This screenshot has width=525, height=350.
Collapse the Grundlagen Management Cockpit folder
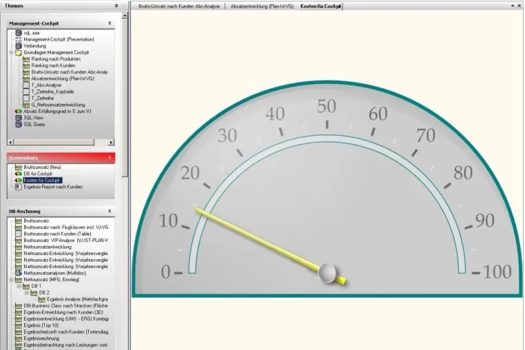11,52
